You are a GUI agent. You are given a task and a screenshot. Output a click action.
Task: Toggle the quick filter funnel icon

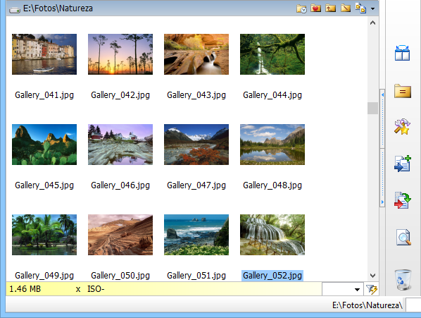click(x=372, y=289)
